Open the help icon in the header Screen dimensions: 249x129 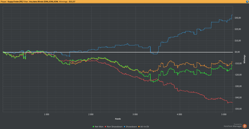point(247,1)
